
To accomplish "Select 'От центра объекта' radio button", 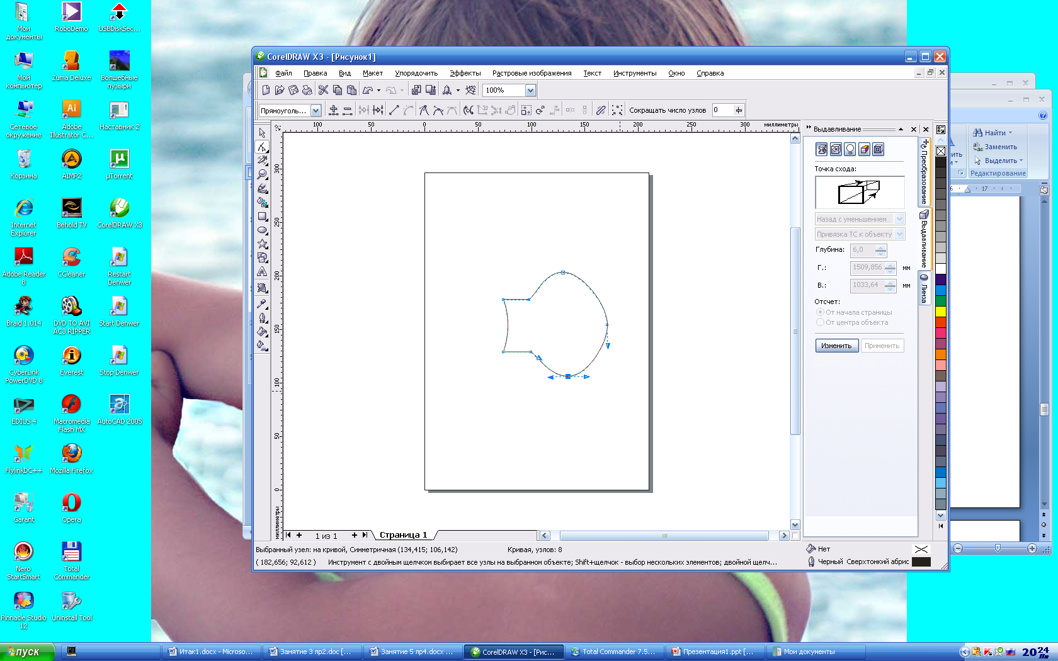I will [x=820, y=322].
